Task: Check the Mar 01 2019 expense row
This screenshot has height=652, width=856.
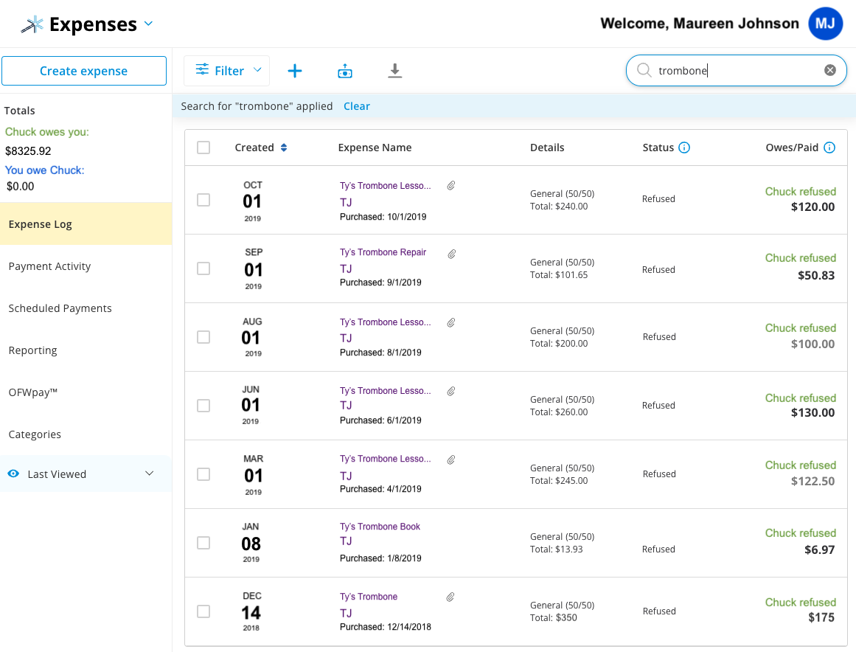Action: coord(203,474)
